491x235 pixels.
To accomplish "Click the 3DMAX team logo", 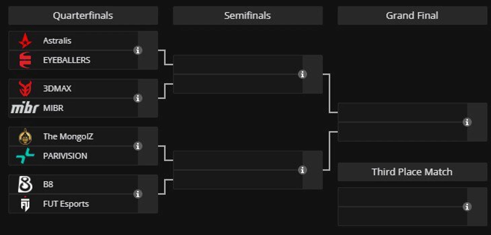I will 25,89.
